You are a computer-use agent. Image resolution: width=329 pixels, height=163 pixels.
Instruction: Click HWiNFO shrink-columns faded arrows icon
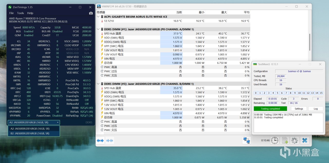[x=110, y=140]
